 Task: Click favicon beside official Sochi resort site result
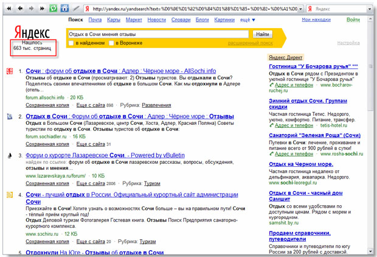click(10, 195)
